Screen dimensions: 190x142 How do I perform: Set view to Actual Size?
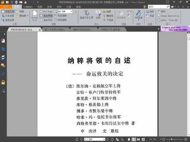click(35, 16)
